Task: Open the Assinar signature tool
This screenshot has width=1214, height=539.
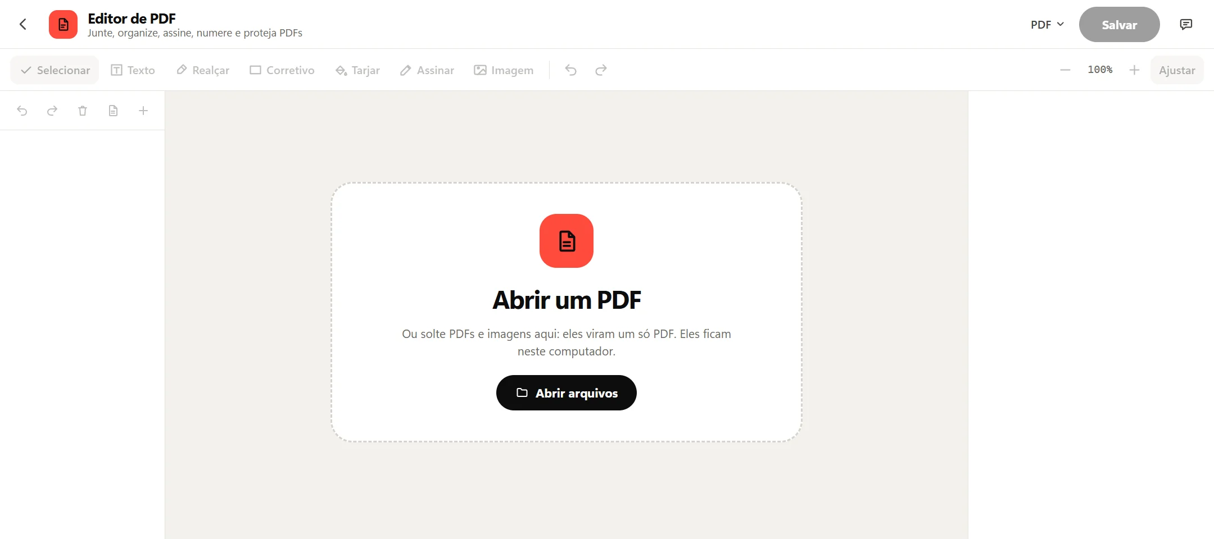Action: tap(427, 70)
